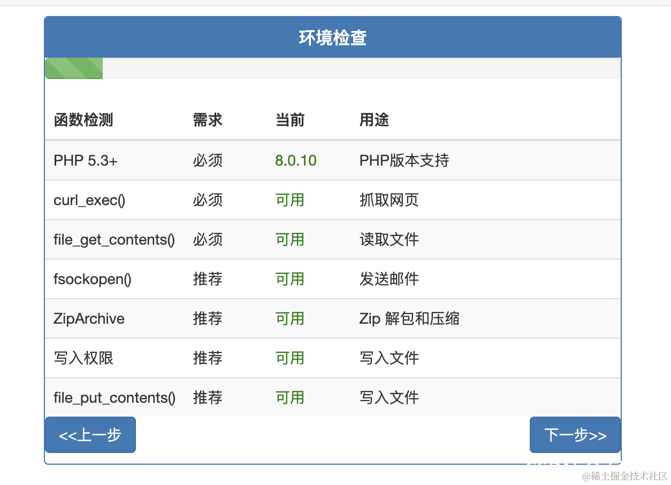Click the <<上一步 button

point(90,435)
